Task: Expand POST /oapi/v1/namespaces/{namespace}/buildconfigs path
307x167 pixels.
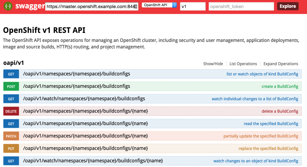Action: (x=76, y=86)
